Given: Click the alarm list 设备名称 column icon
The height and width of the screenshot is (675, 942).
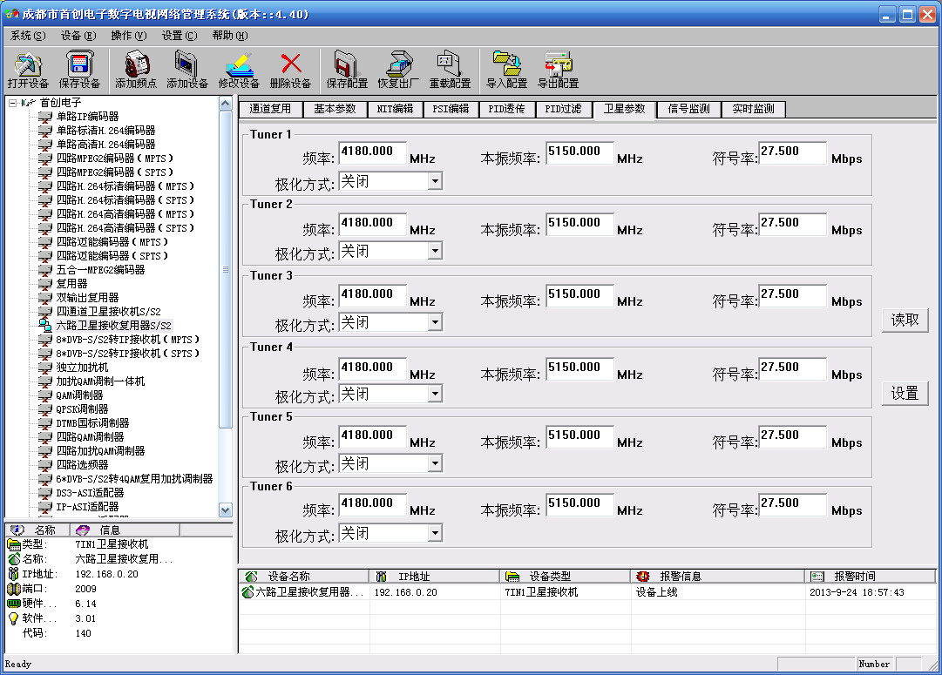Looking at the screenshot, I should pyautogui.click(x=251, y=577).
